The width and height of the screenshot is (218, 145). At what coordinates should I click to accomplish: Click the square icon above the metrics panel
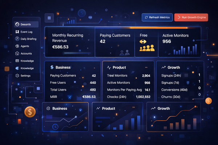coord(49,18)
